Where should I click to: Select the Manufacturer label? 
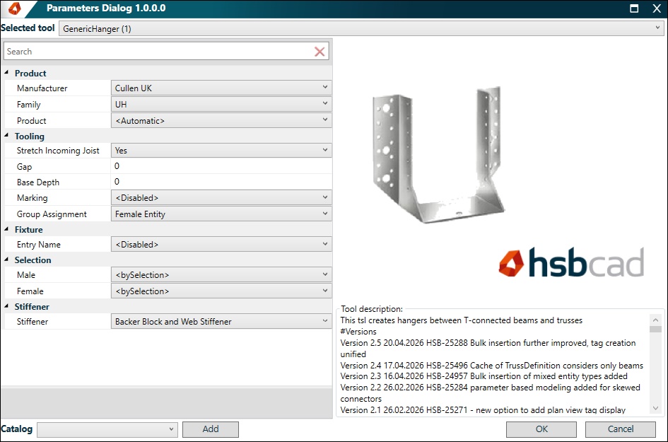click(42, 88)
